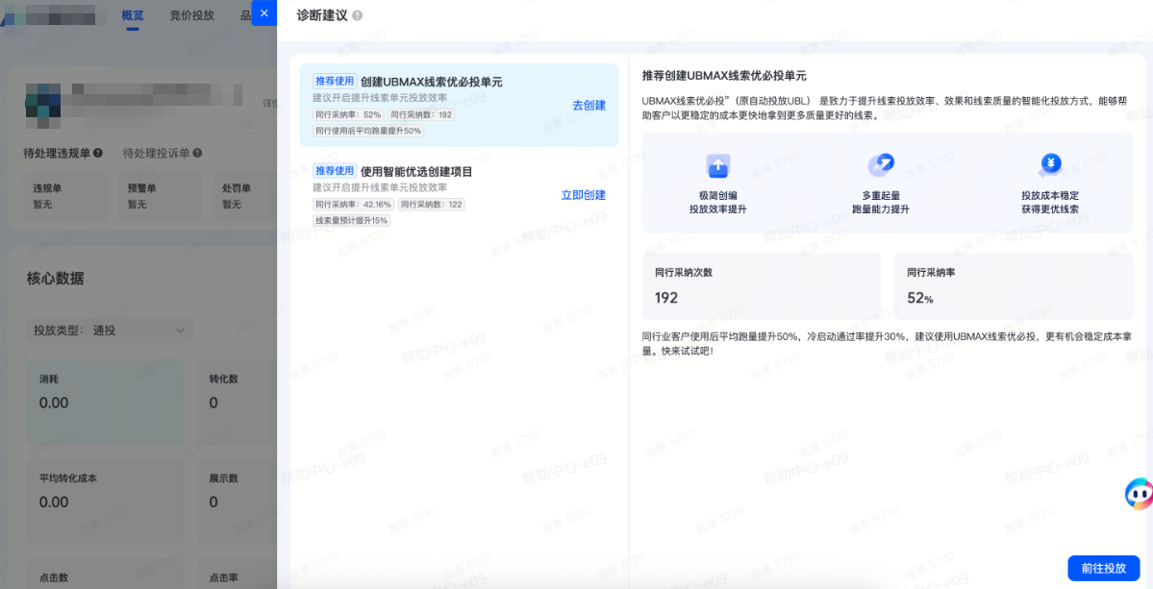Image resolution: width=1153 pixels, height=589 pixels.
Task: Select the 消耗 metric card
Action: 105,403
